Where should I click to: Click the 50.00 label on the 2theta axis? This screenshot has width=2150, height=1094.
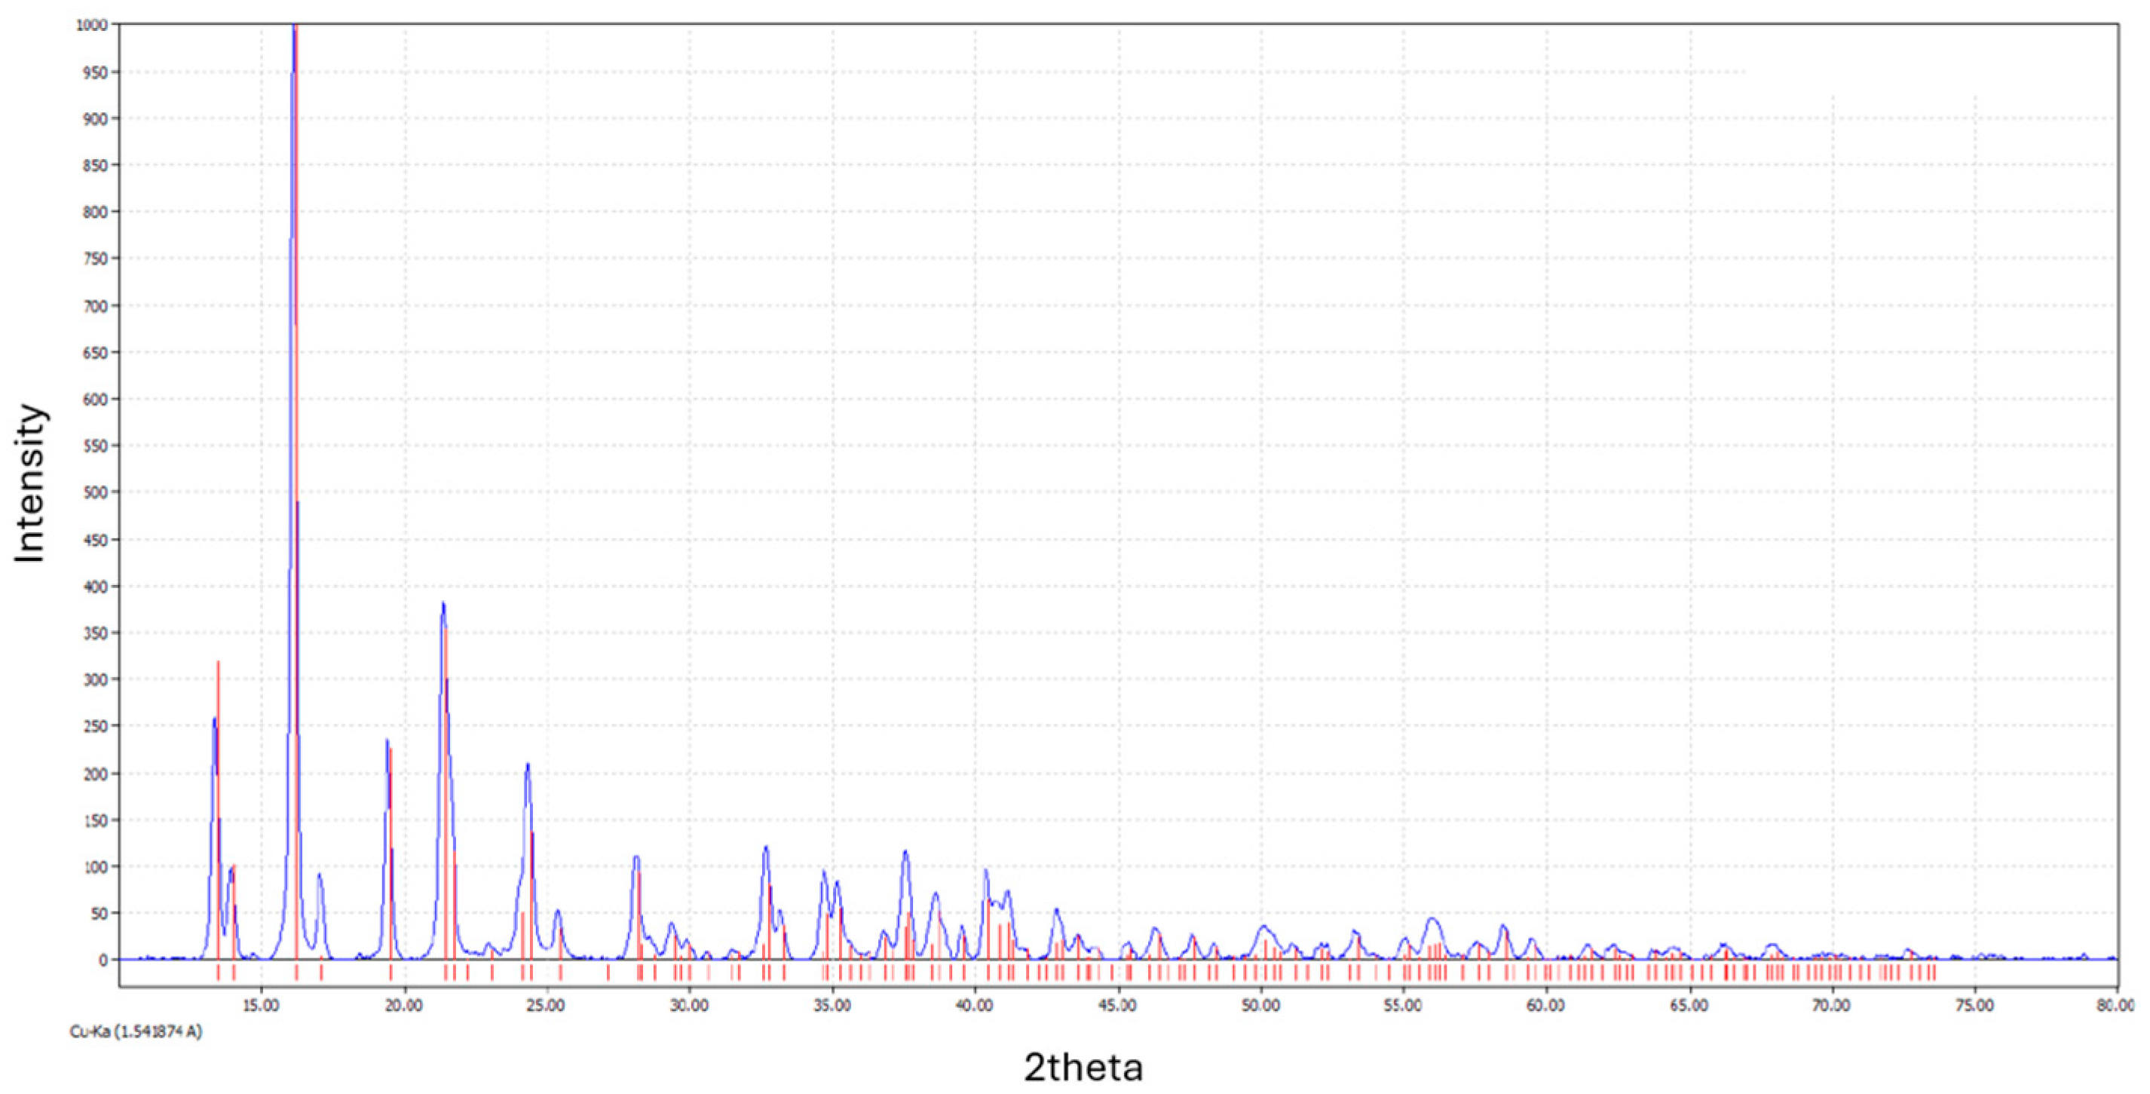[x=1260, y=1006]
